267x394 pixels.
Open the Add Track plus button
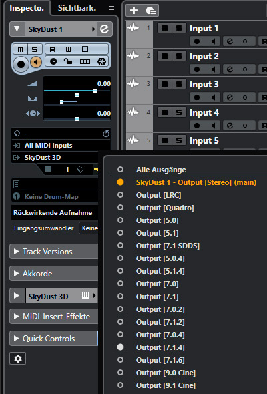[x=134, y=11]
